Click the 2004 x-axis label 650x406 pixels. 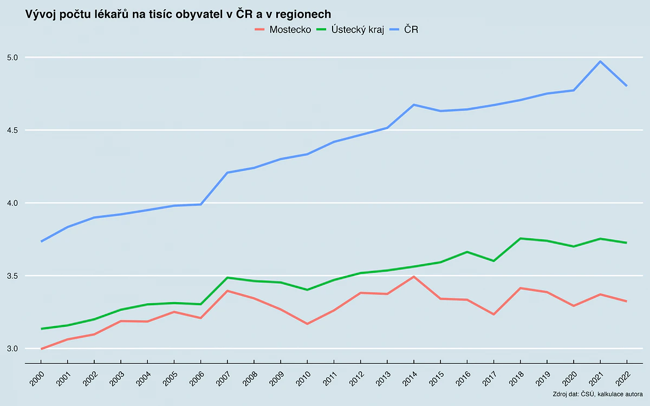pos(143,378)
